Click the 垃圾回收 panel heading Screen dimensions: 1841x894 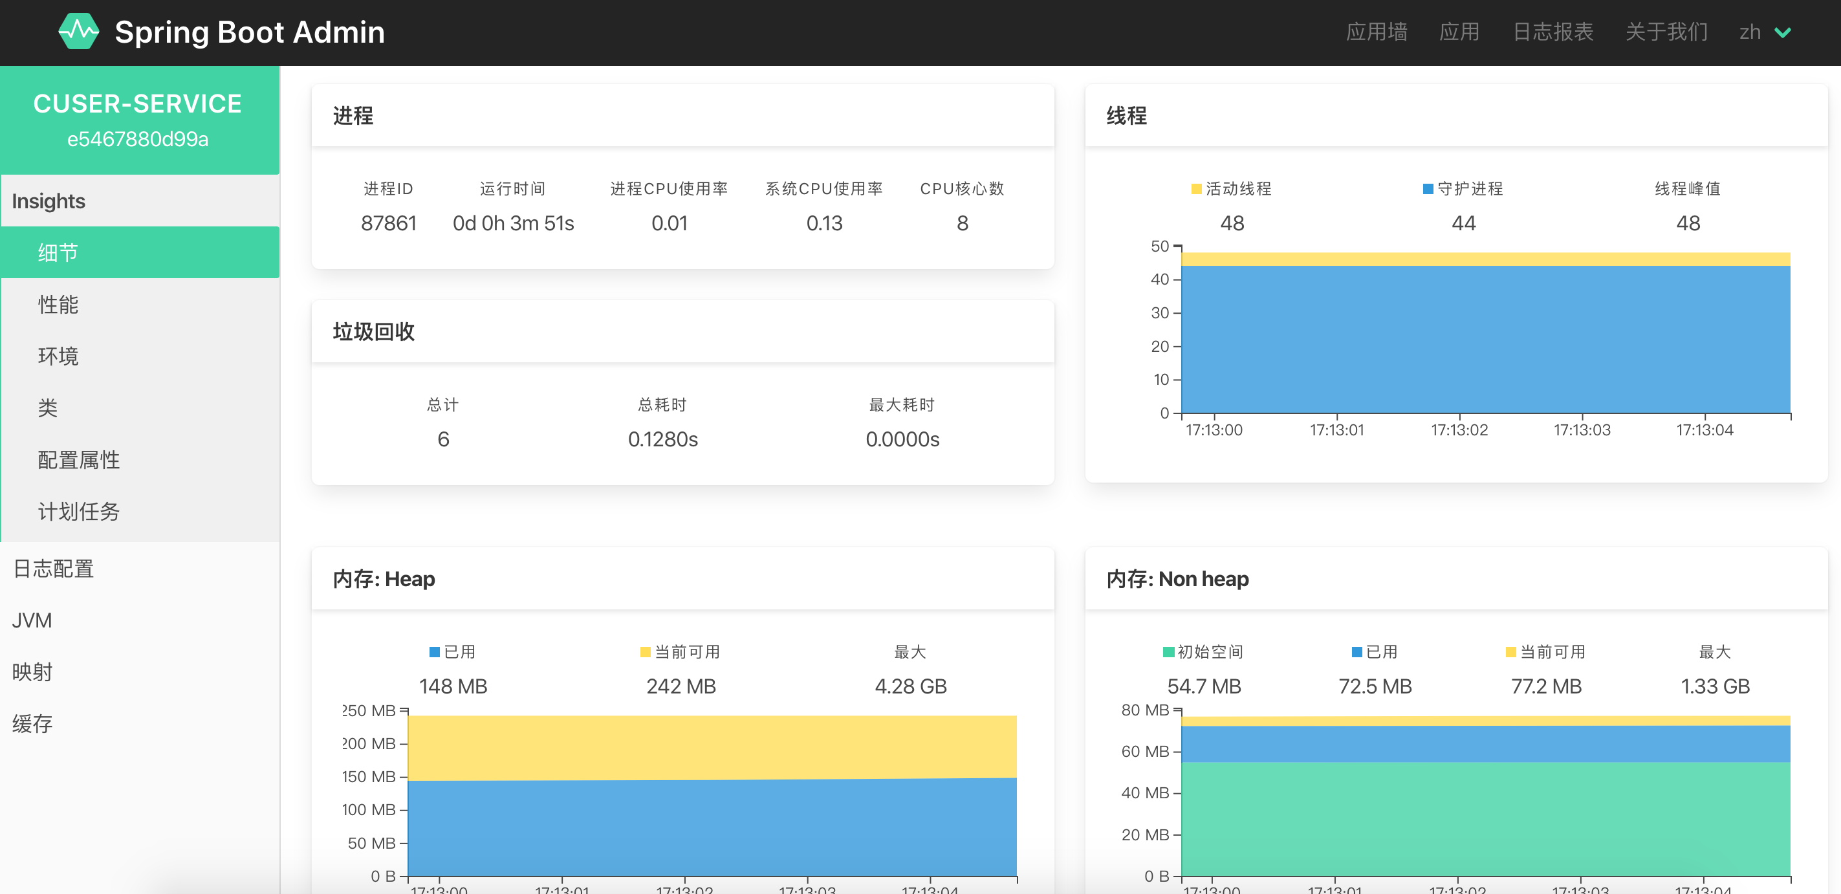[374, 332]
